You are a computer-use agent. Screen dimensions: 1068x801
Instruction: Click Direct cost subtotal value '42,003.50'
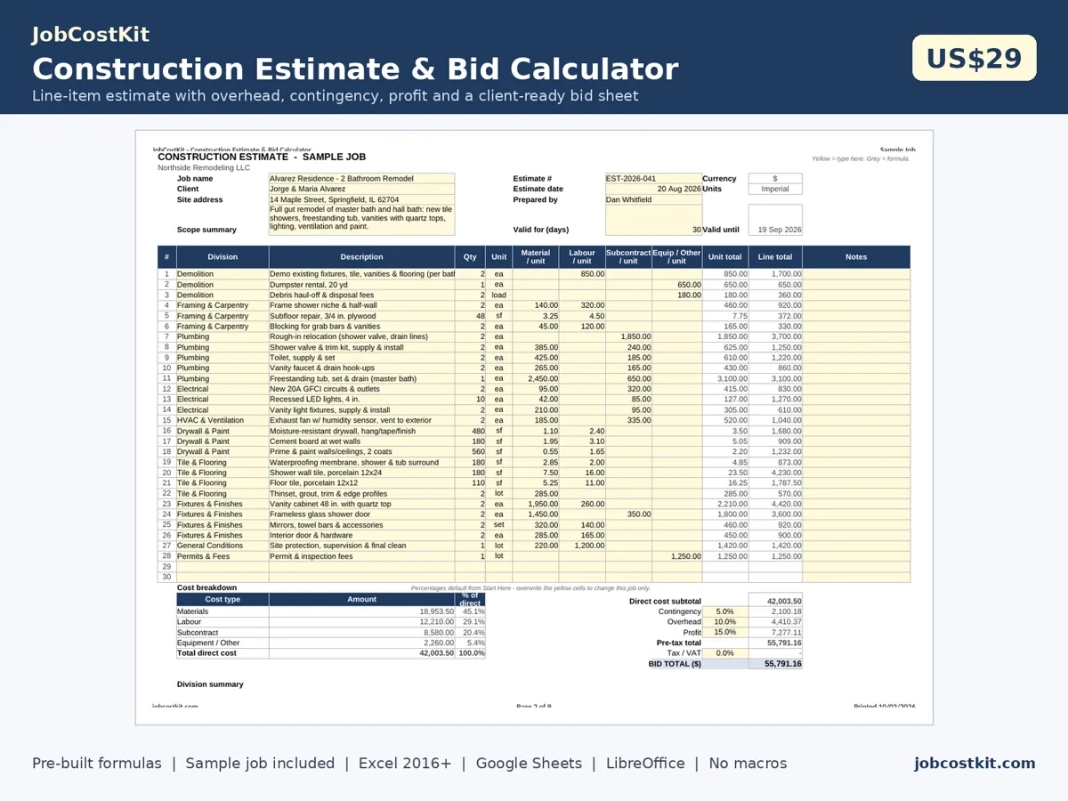[775, 601]
